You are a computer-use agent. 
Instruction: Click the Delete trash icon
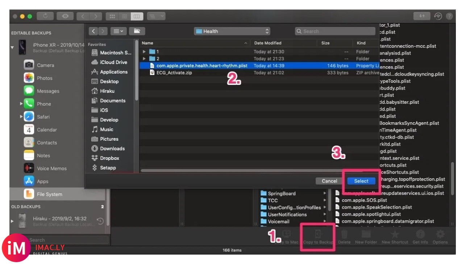tap(344, 237)
